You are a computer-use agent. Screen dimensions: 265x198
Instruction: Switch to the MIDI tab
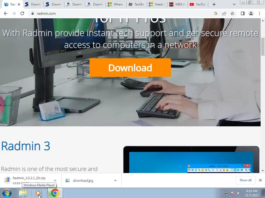point(178,4)
